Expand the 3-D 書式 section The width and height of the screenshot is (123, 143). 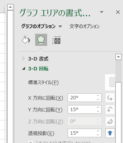pyautogui.click(x=24, y=59)
